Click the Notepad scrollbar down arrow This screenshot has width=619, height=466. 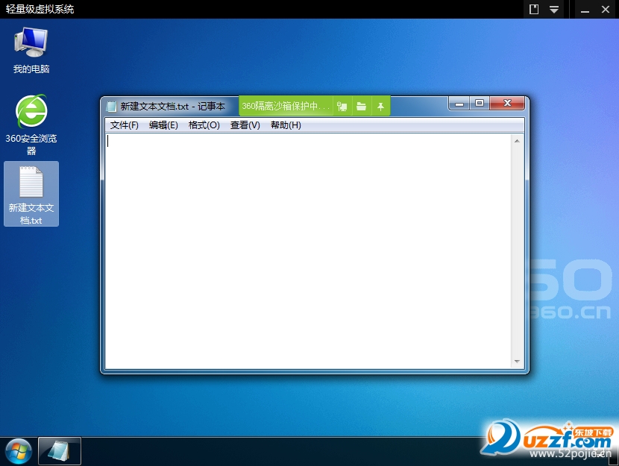tap(517, 362)
